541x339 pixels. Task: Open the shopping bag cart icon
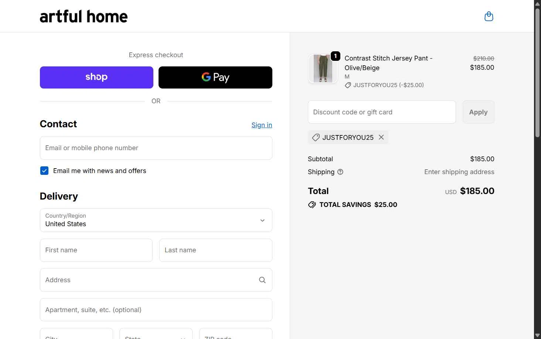(489, 16)
